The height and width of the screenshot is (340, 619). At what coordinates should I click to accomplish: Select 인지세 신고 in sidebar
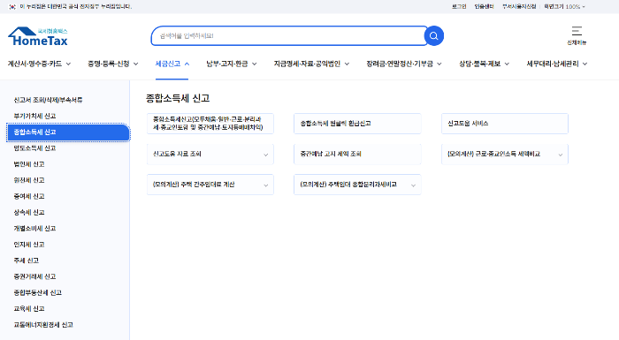29,244
